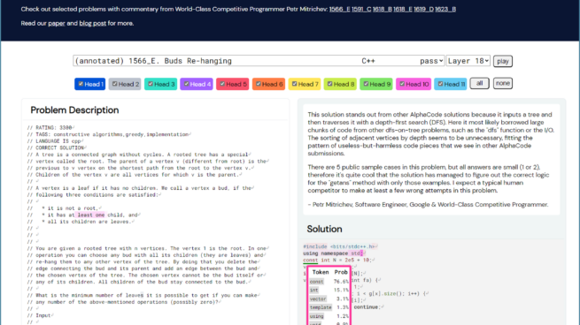
Task: Open the 'paper' link
Action: [x=57, y=23]
